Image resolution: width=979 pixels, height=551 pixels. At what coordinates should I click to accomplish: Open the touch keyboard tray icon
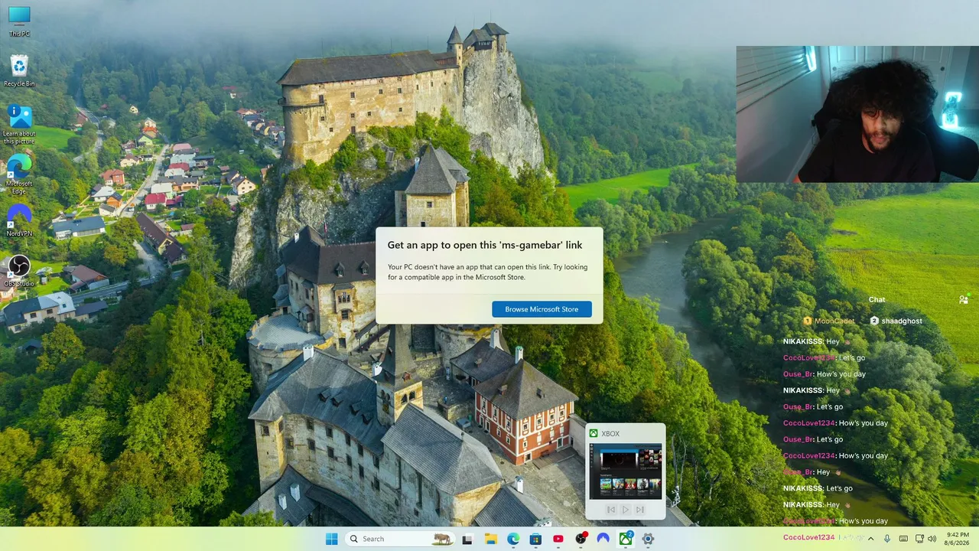[x=903, y=539]
